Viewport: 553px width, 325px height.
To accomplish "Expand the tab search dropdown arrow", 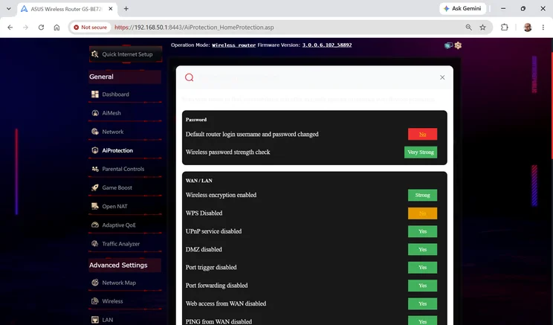I will click(8, 8).
